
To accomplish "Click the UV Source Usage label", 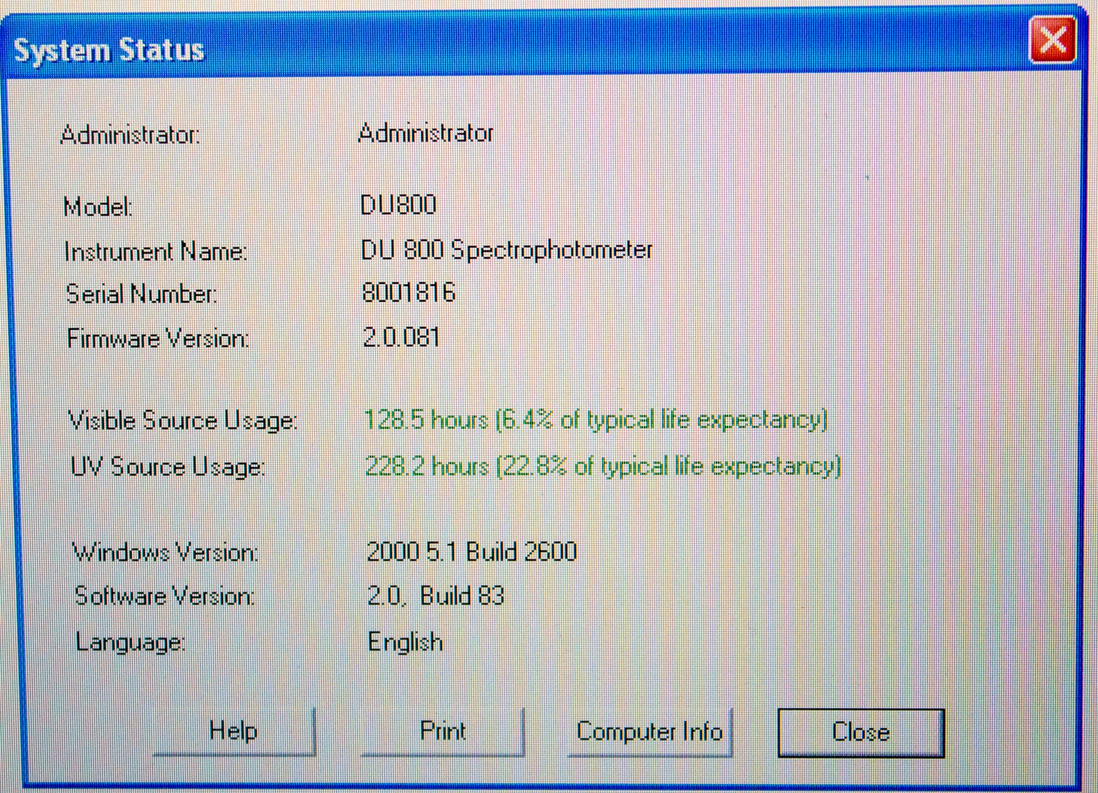I will coord(168,467).
